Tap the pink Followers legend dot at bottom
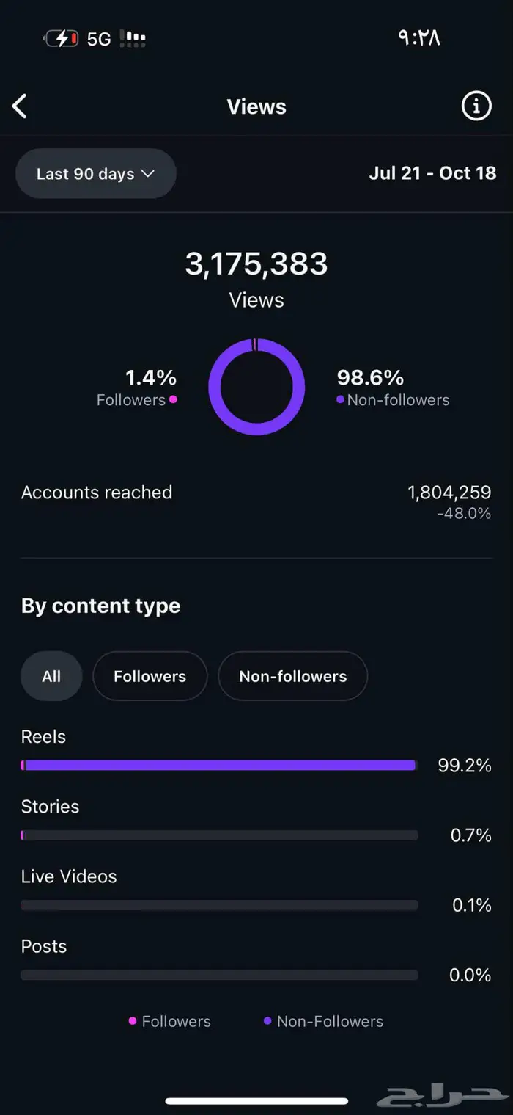 (133, 1021)
